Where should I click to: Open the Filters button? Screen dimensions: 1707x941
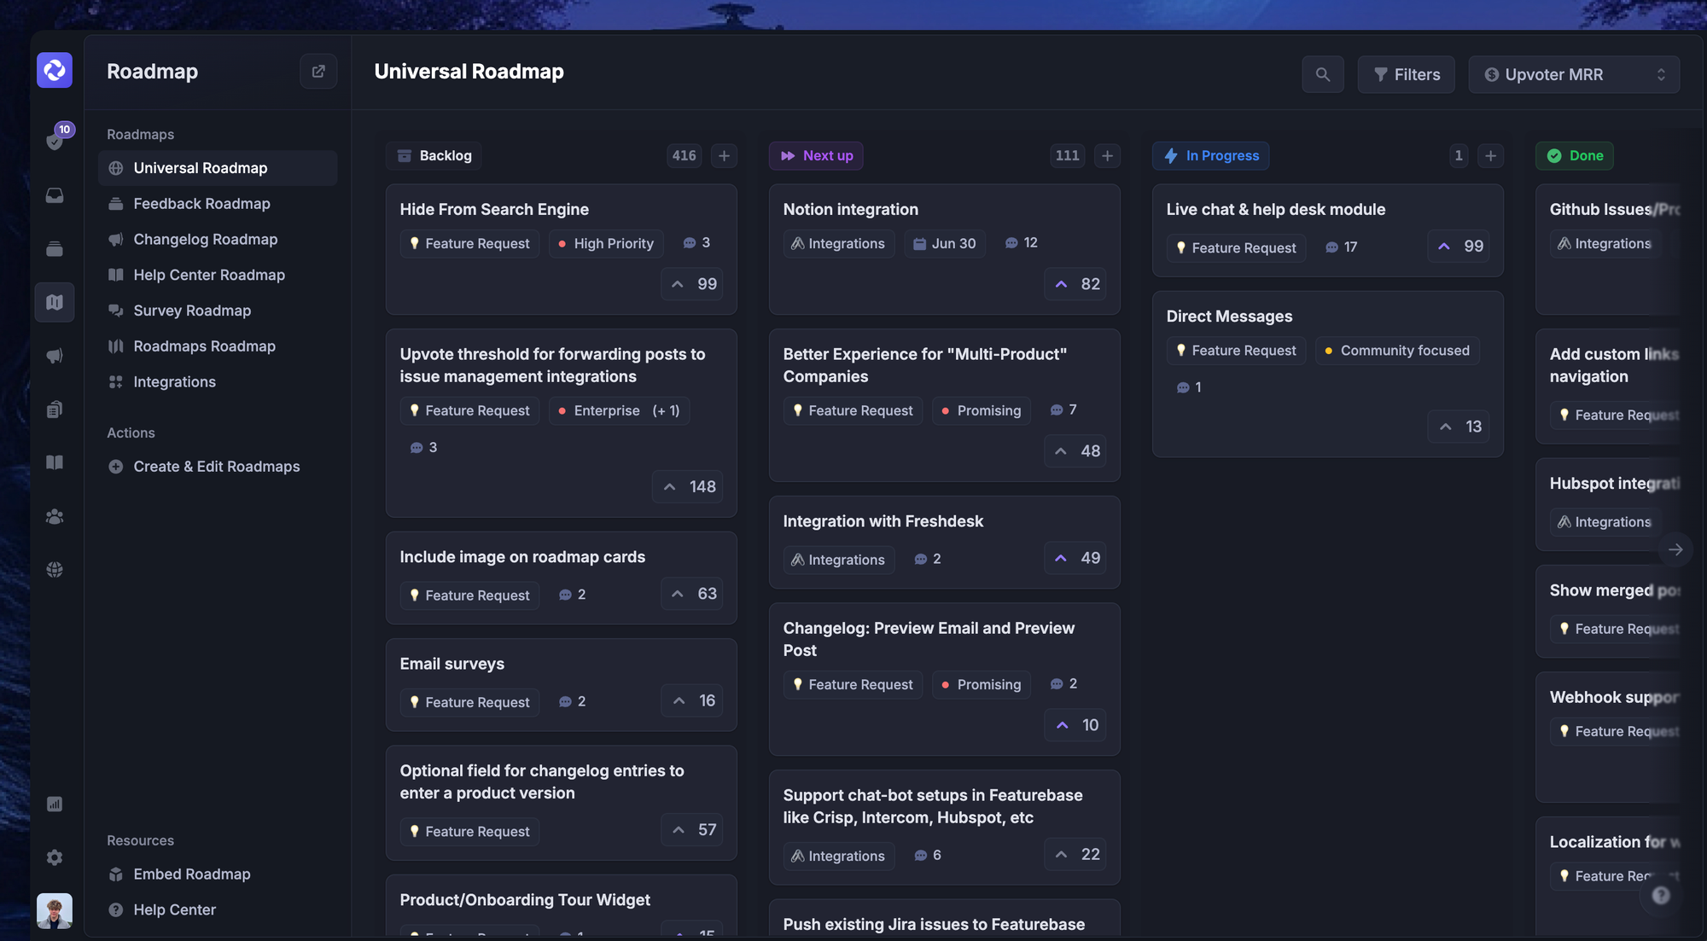pos(1406,74)
